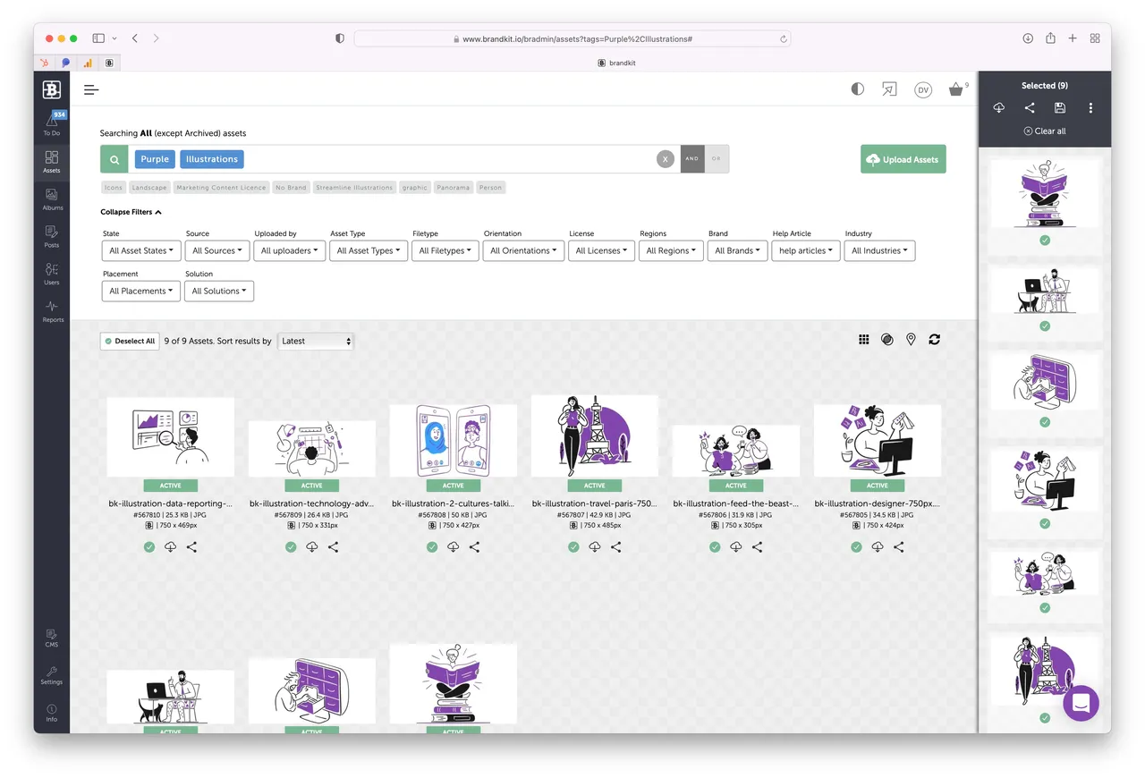This screenshot has width=1145, height=778.
Task: Click the refresh results icon
Action: click(934, 340)
